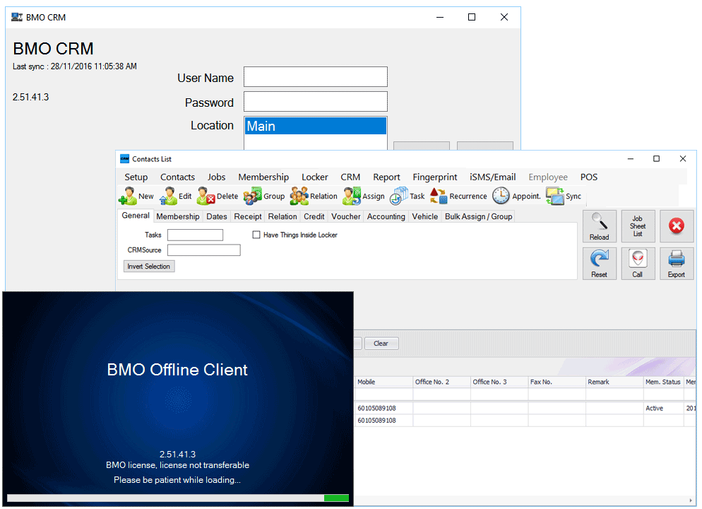Open the Locker menu
This screenshot has width=702, height=509.
[315, 177]
